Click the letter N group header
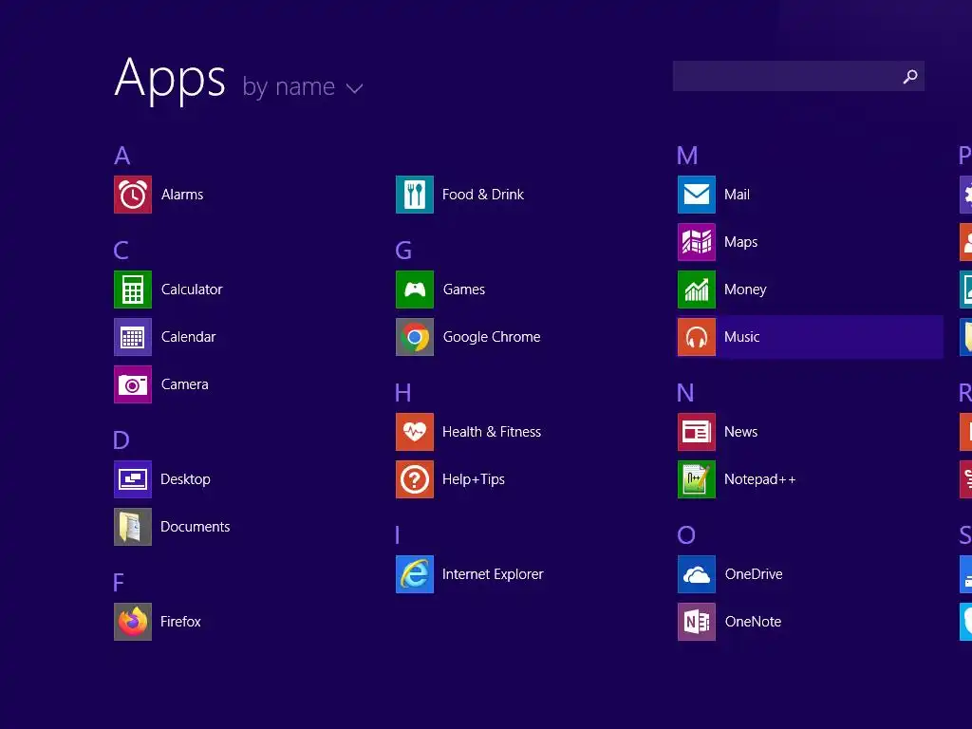 point(685,393)
